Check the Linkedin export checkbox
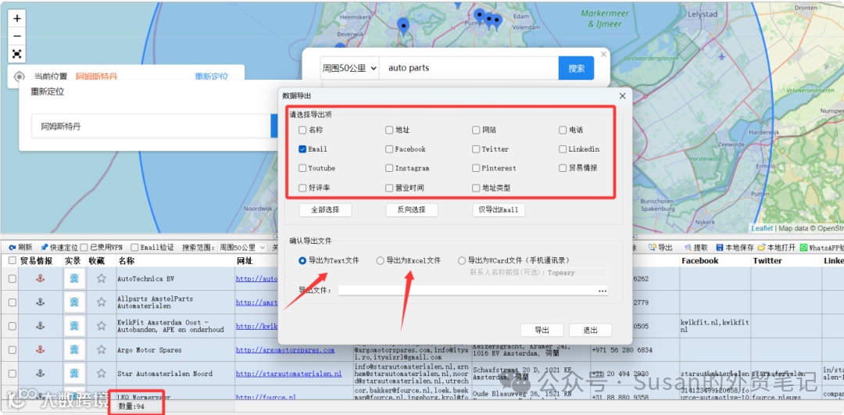Screen dimensions: 844x415 click(x=563, y=149)
